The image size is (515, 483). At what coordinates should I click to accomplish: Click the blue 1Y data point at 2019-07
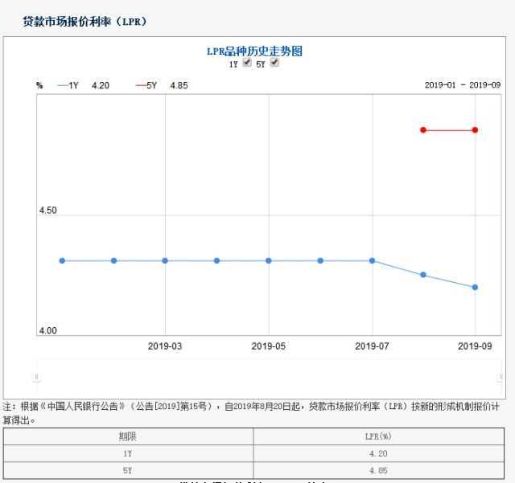pos(372,260)
